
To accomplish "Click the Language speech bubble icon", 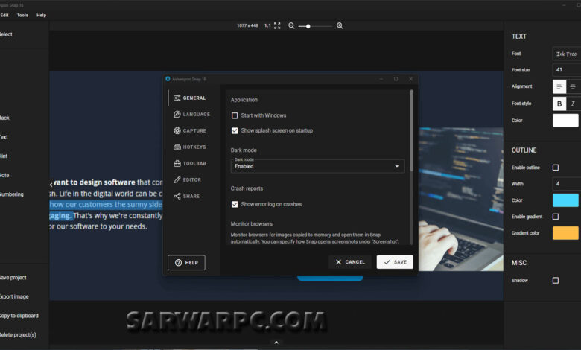I will pos(177,114).
